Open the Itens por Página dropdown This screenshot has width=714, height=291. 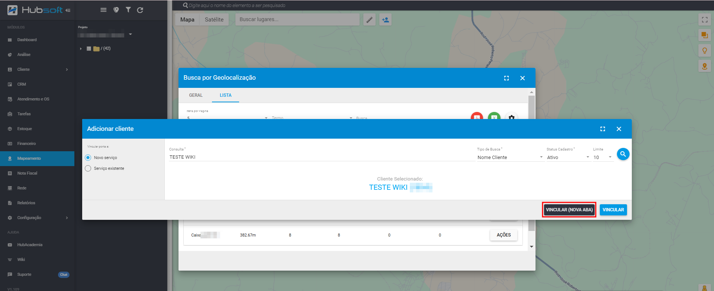pyautogui.click(x=227, y=117)
